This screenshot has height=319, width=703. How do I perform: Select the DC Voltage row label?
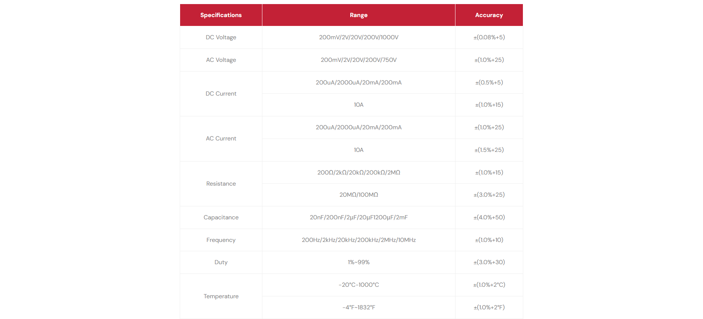click(x=221, y=37)
